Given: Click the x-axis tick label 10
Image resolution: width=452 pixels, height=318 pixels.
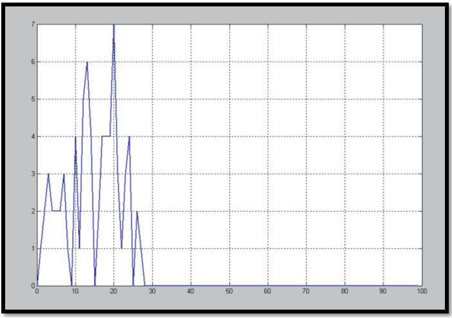Looking at the screenshot, I should (x=75, y=292).
